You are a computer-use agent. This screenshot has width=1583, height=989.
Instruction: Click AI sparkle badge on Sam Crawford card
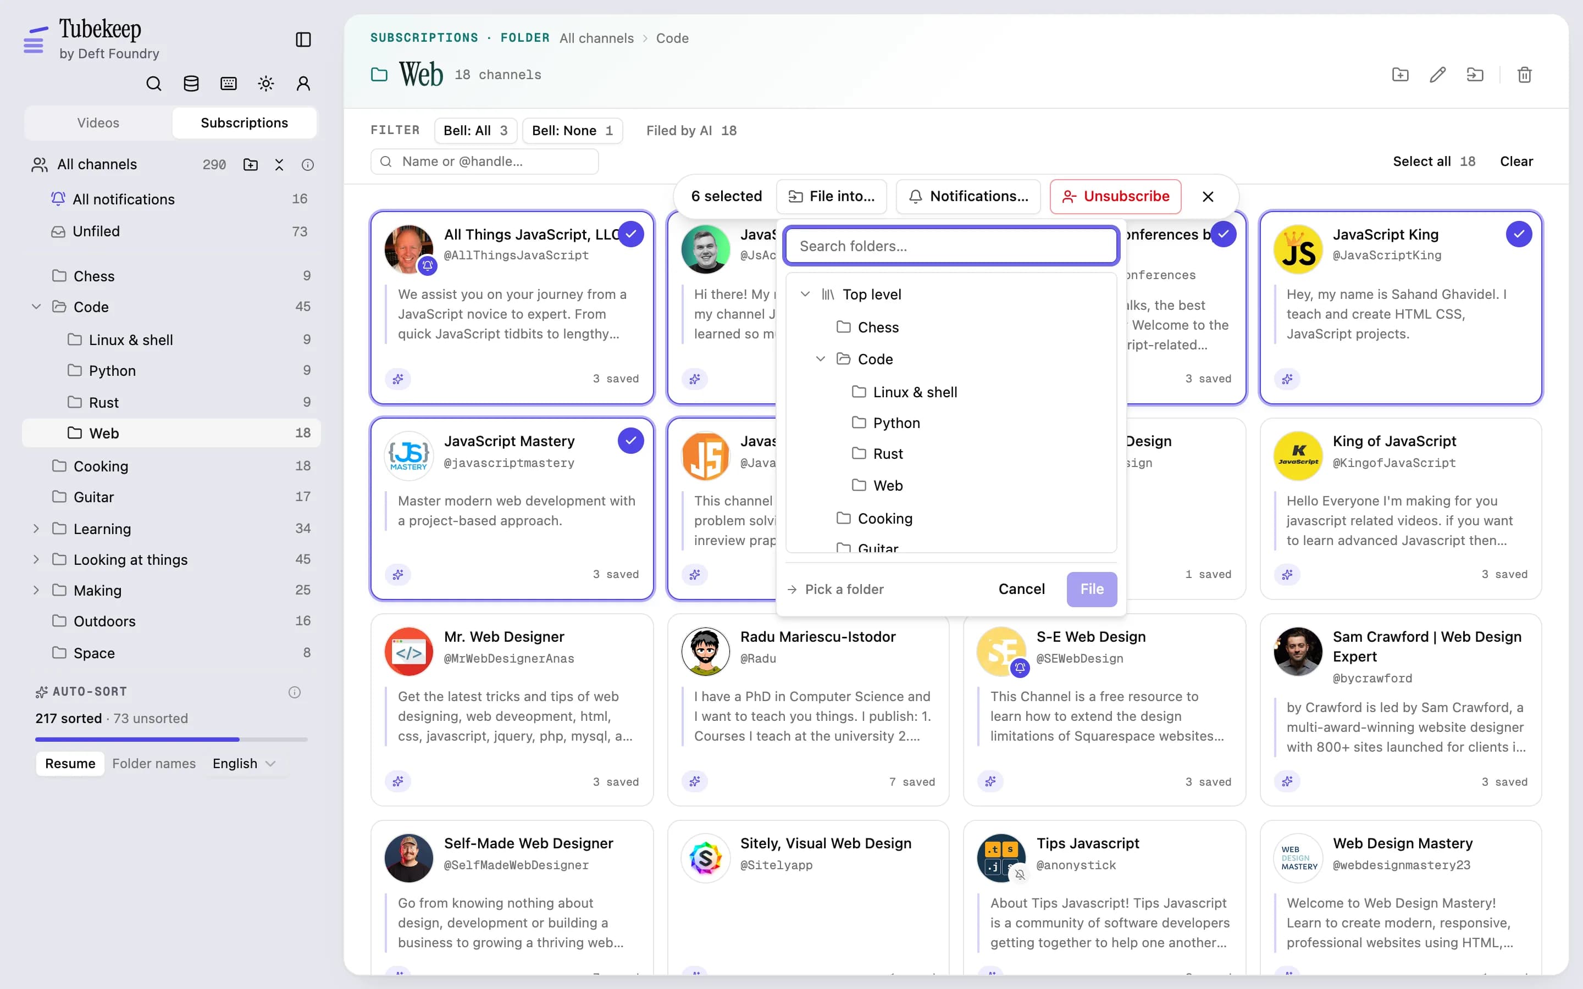(x=1287, y=781)
